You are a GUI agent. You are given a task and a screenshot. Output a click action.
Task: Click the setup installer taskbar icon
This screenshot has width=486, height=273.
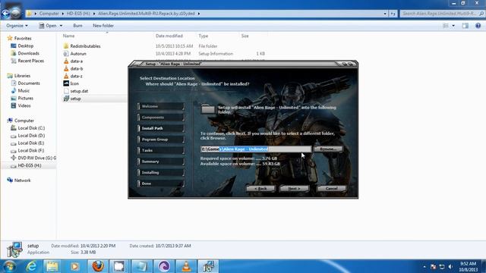pos(208,266)
